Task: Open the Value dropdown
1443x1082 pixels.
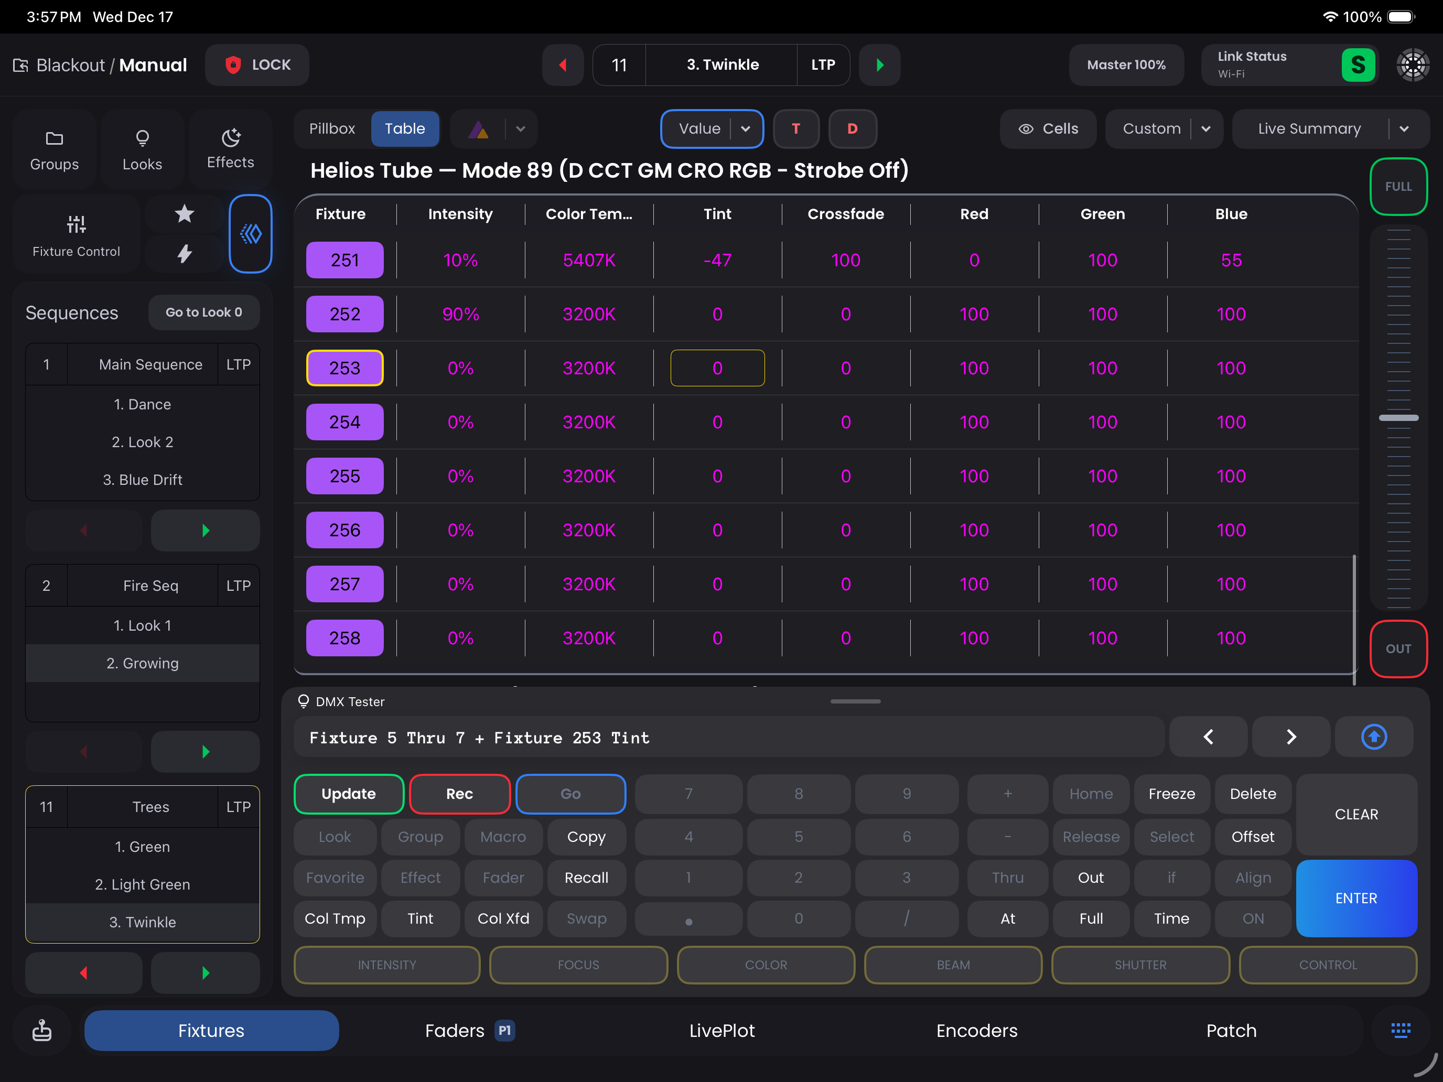Action: click(x=746, y=128)
